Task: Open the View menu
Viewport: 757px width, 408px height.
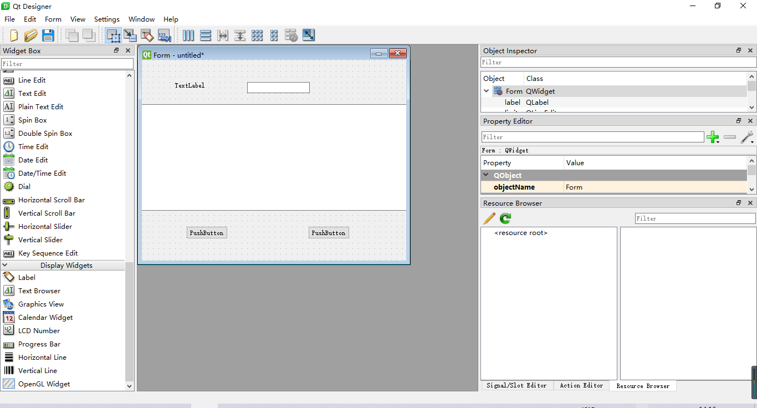Action: pos(78,19)
